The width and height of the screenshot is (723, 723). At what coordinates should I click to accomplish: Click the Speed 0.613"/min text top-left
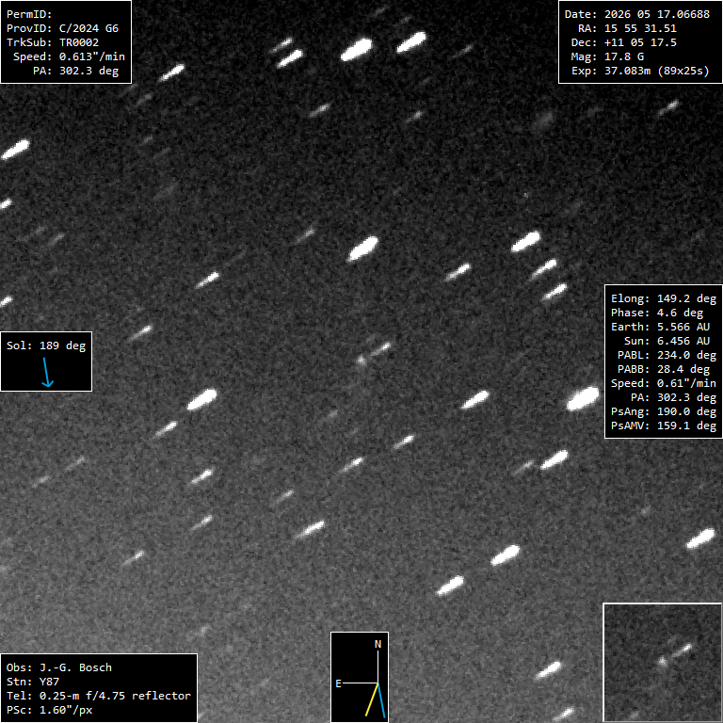coord(69,56)
